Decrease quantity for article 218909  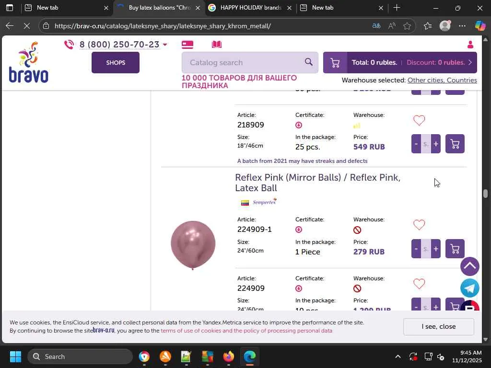click(x=416, y=144)
